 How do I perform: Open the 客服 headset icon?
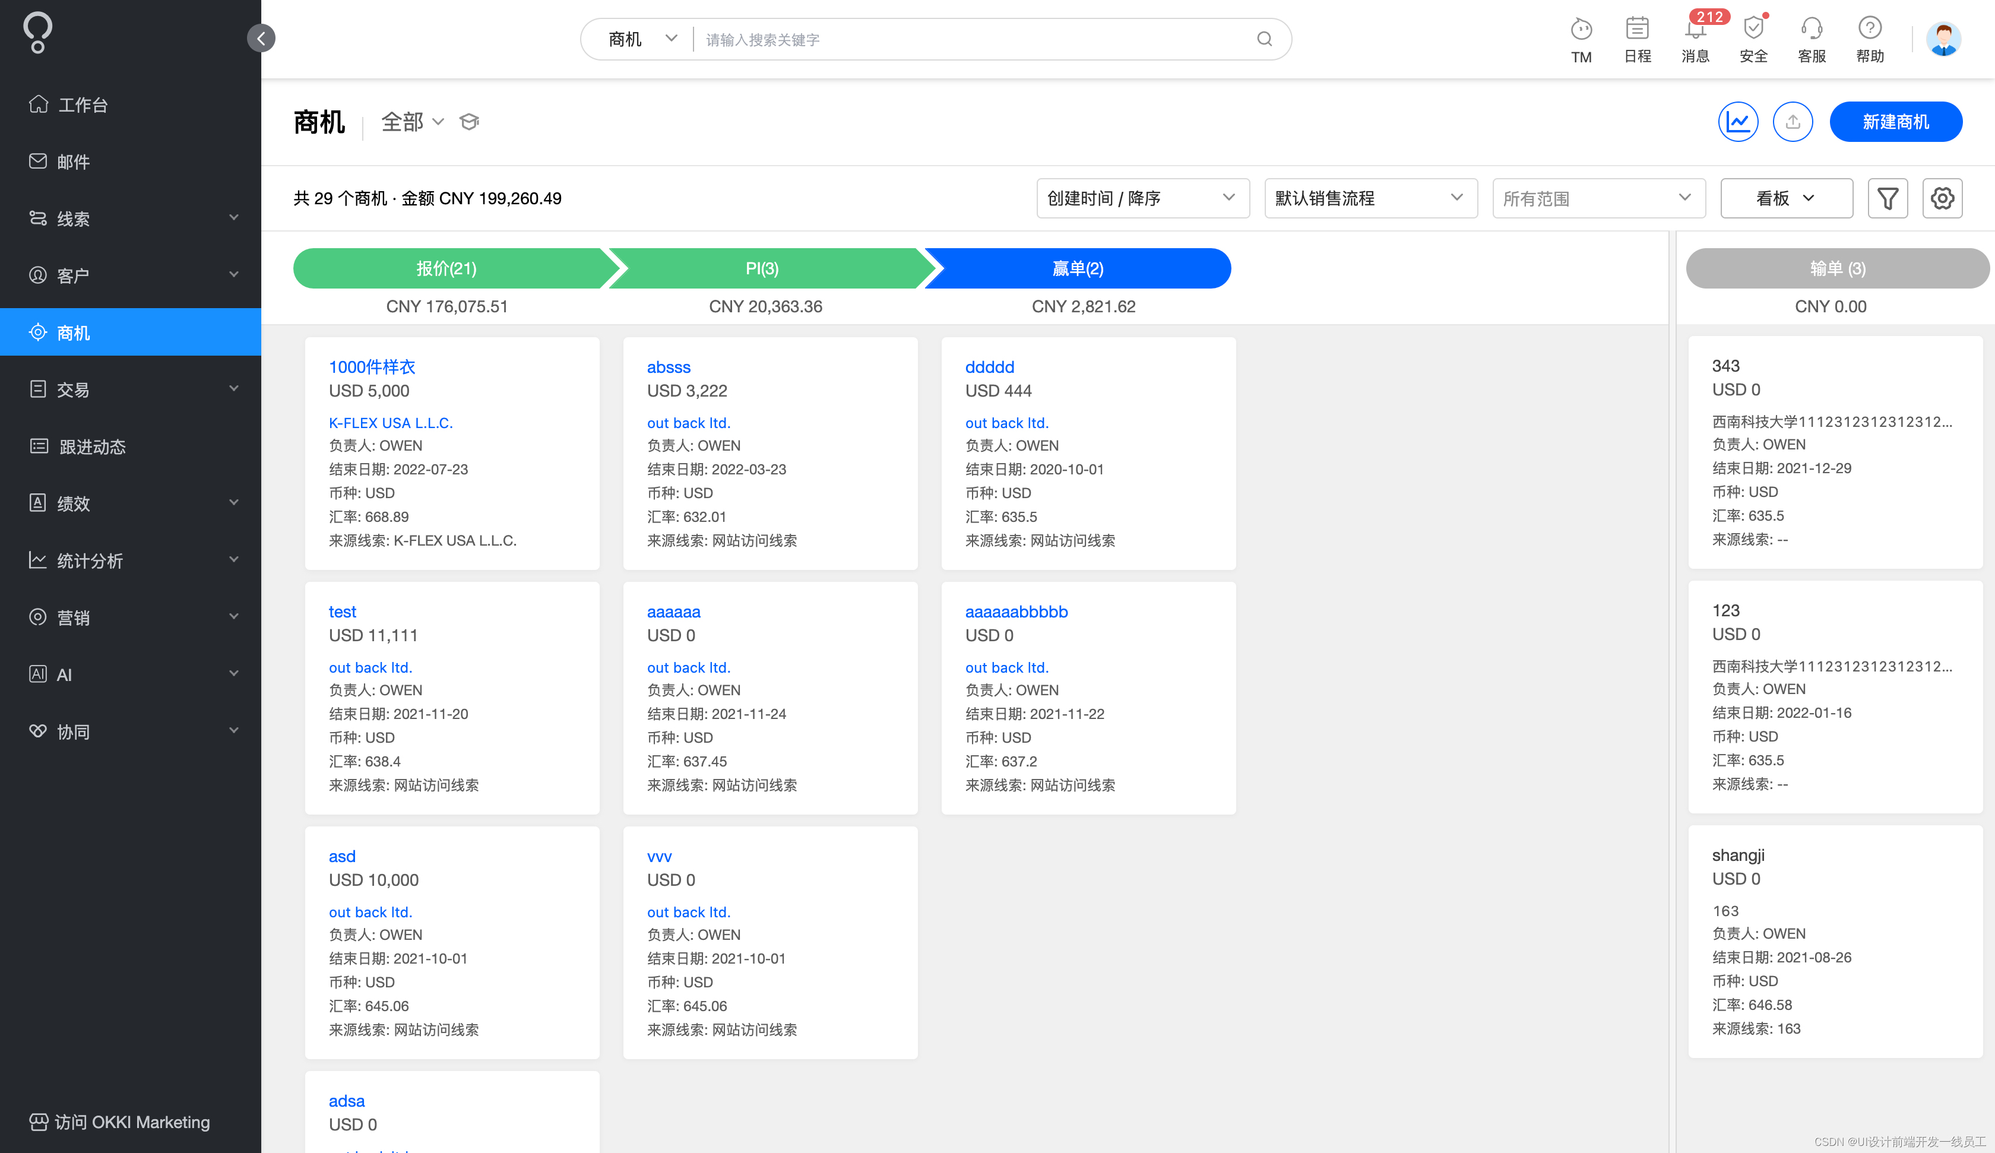click(1812, 40)
